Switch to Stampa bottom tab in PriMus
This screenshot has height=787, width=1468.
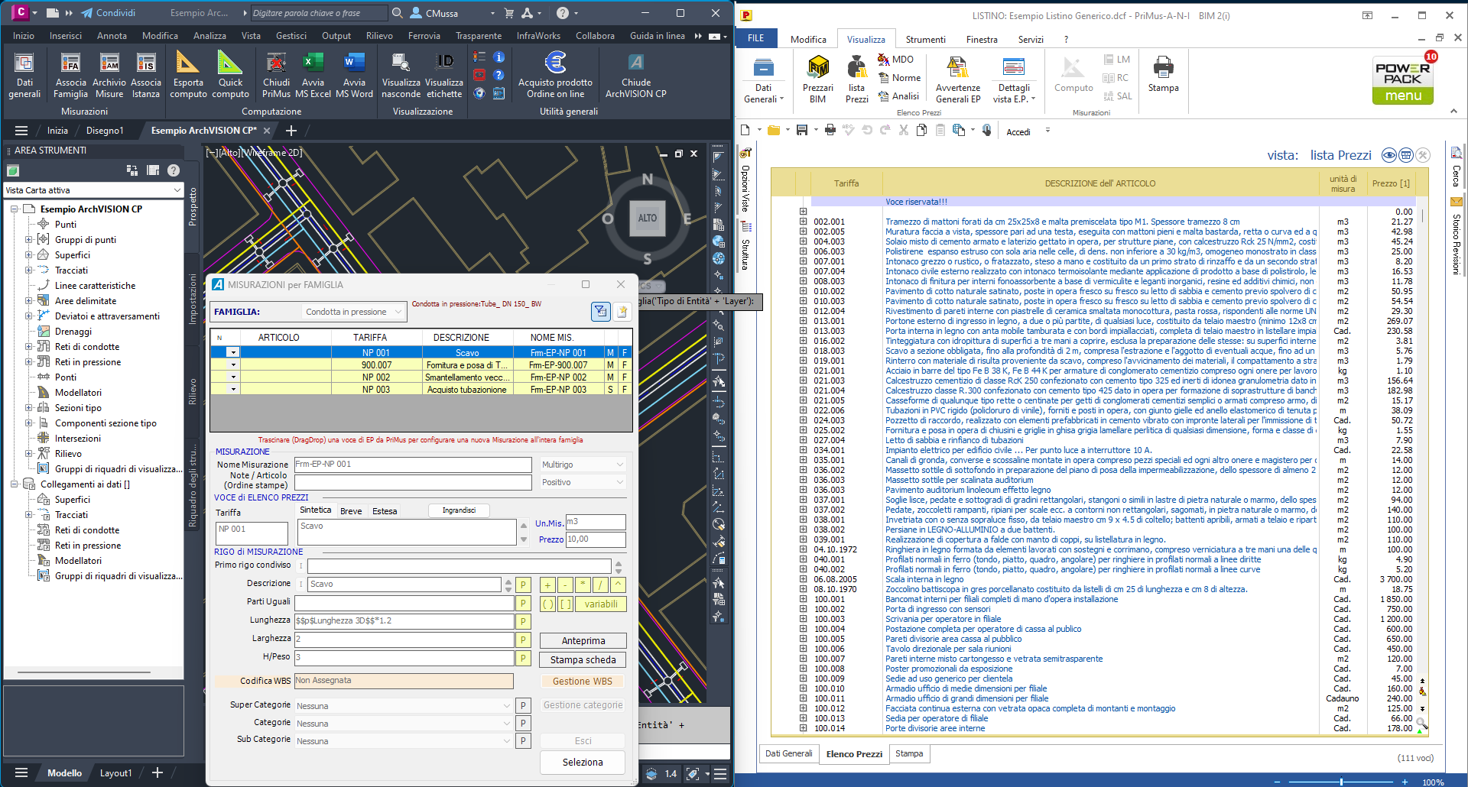click(x=909, y=753)
